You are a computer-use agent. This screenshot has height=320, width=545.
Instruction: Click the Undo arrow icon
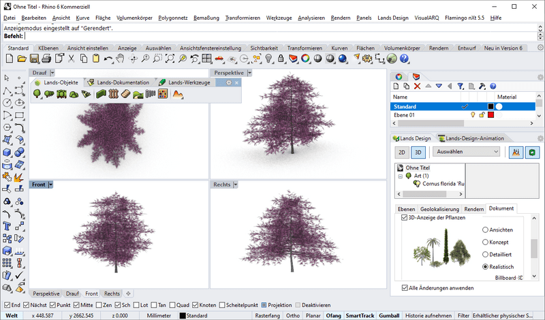(x=109, y=59)
